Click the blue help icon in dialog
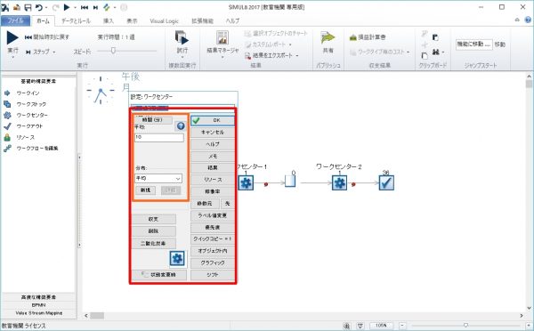Image resolution: width=534 pixels, height=331 pixels. pyautogui.click(x=181, y=126)
